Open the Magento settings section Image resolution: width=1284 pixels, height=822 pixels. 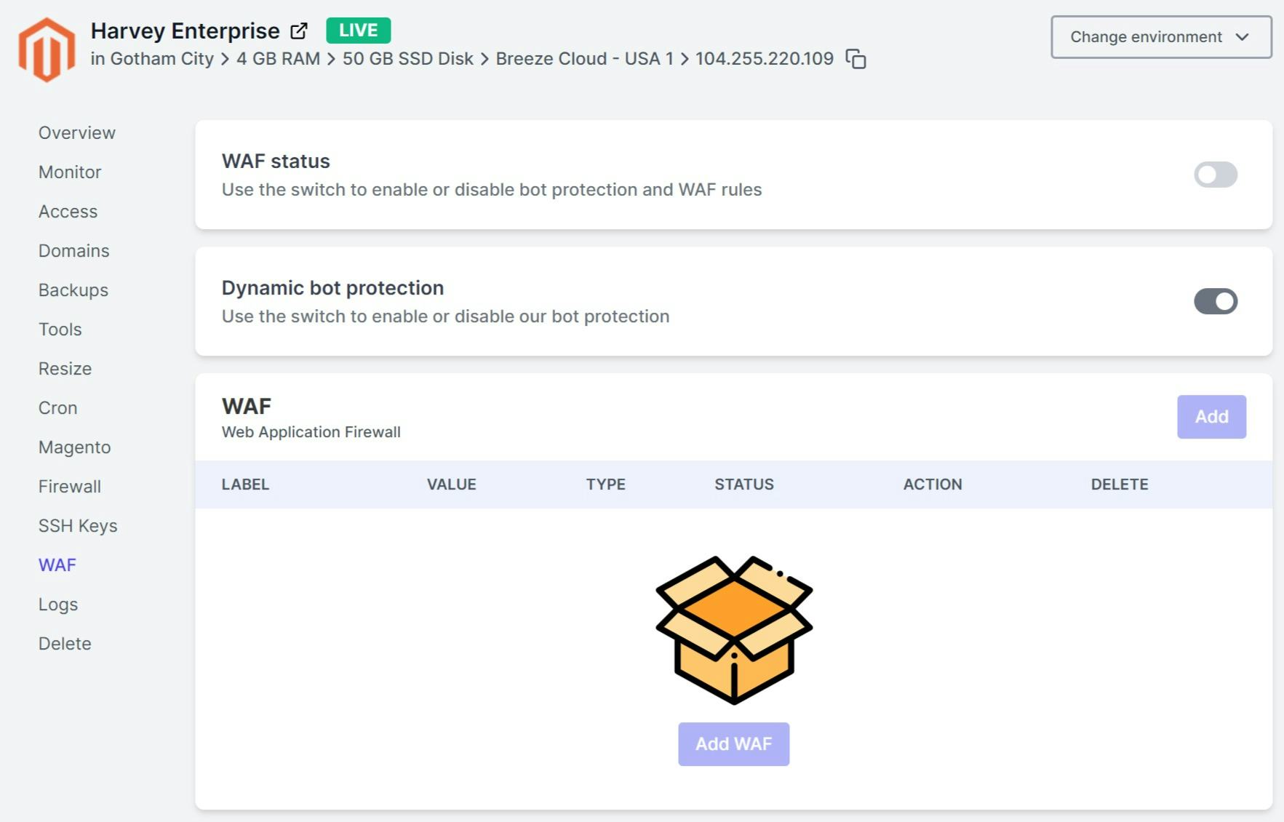[x=75, y=447]
